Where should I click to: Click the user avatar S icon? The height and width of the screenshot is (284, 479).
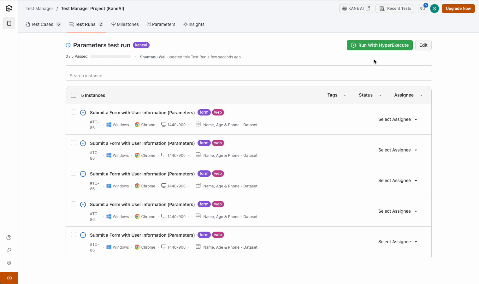tap(435, 9)
